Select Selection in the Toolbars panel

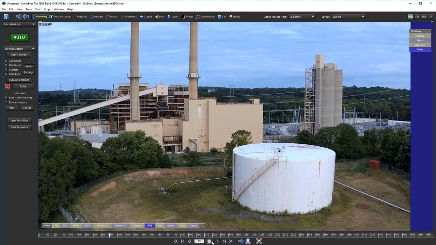pyautogui.click(x=420, y=45)
